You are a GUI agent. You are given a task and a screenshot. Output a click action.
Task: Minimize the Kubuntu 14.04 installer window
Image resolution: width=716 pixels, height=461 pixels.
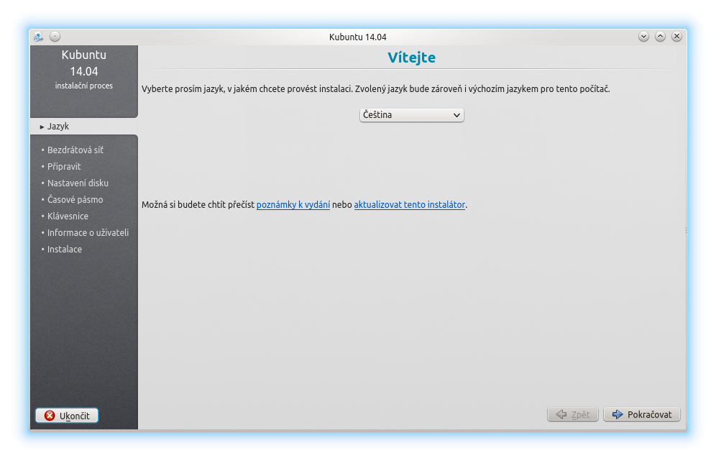(x=643, y=37)
